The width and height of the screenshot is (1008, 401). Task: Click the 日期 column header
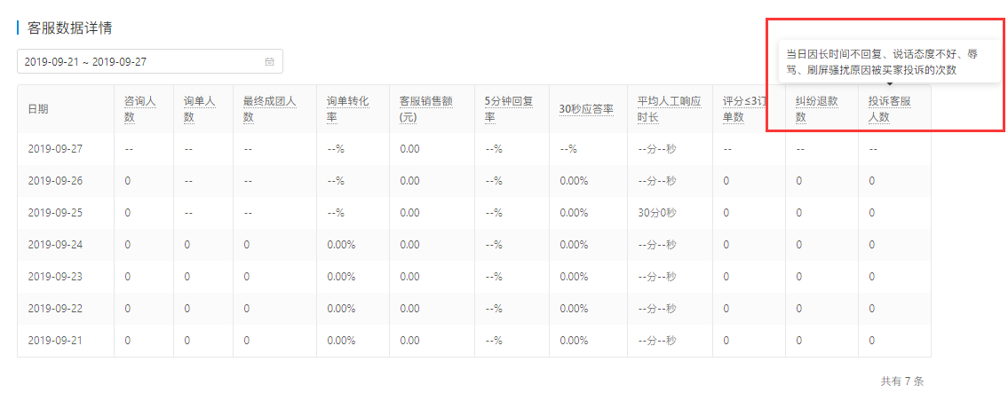38,109
